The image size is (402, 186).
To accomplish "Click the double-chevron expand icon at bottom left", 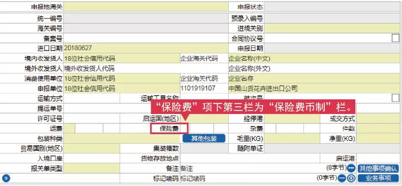I will [6, 178].
